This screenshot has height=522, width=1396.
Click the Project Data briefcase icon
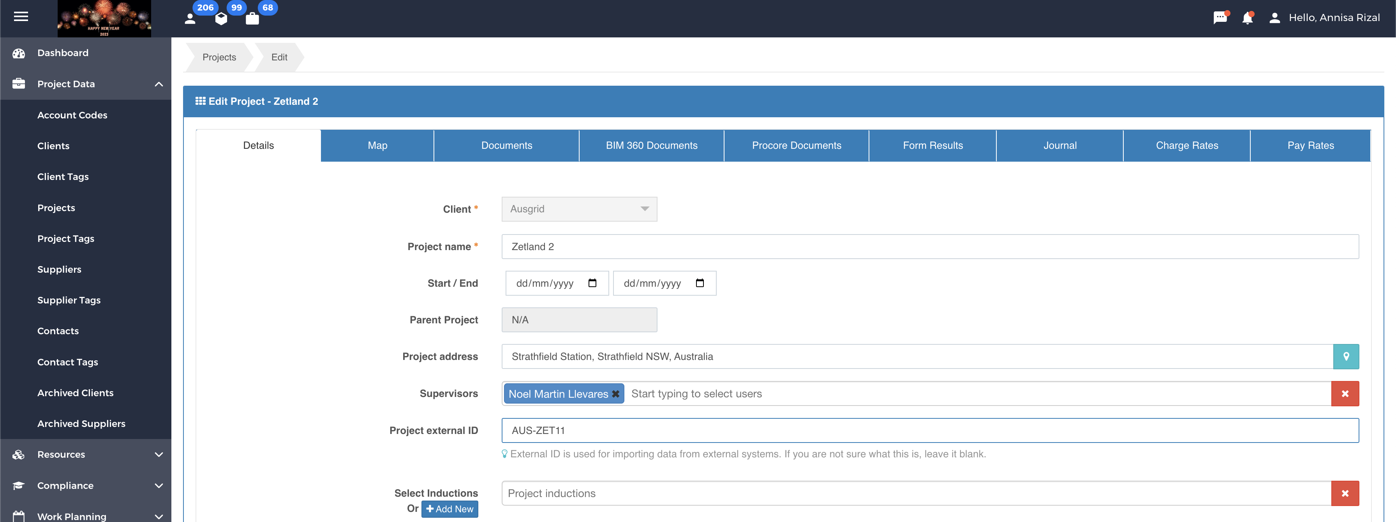coord(19,83)
